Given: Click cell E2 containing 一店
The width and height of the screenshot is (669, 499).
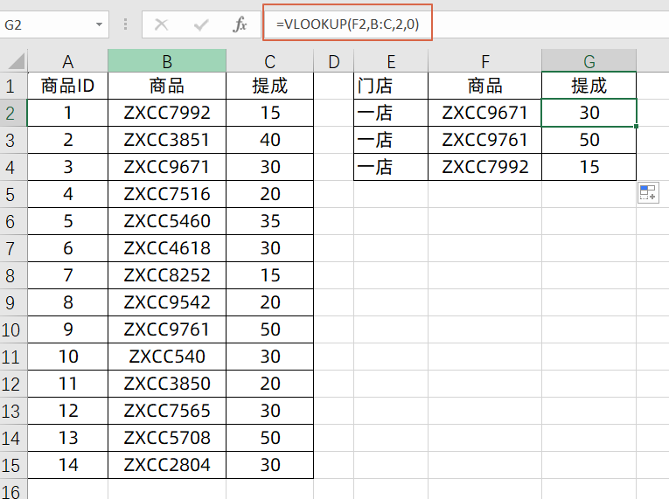Looking at the screenshot, I should pyautogui.click(x=391, y=113).
